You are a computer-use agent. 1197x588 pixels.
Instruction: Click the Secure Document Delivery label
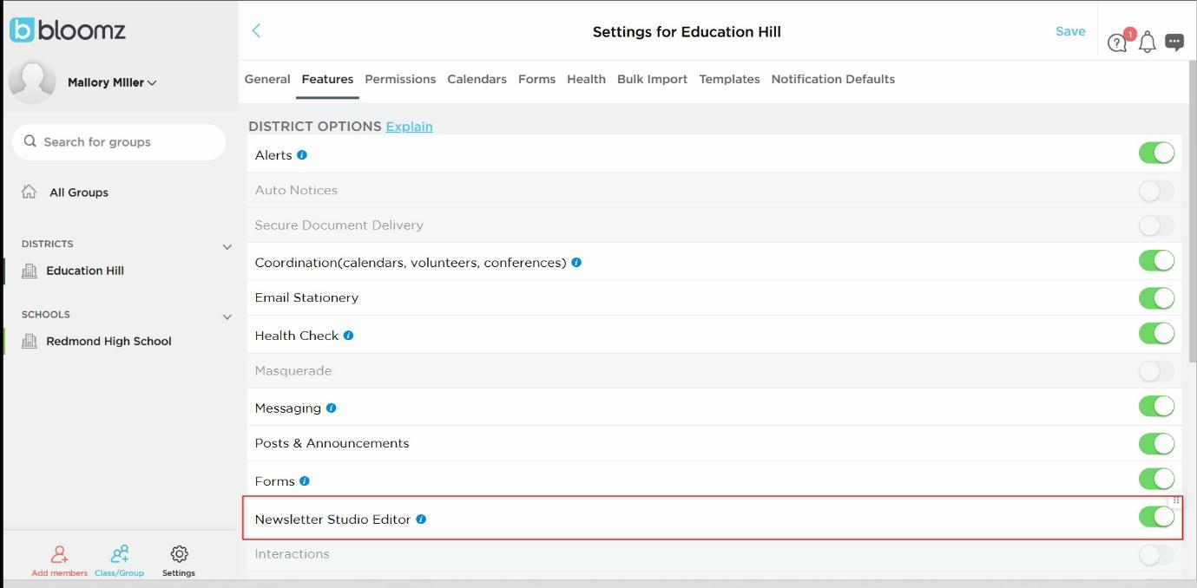339,225
